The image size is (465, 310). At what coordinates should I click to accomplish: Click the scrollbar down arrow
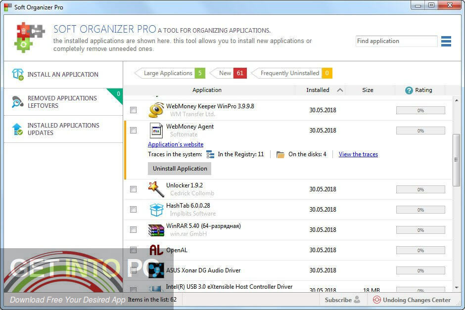pyautogui.click(x=457, y=288)
